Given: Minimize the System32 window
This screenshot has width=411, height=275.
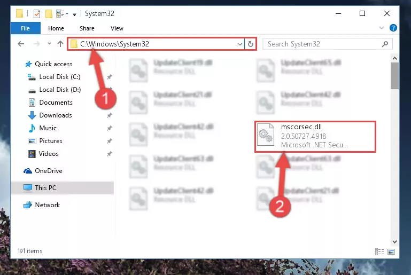Looking at the screenshot, I should (x=338, y=13).
